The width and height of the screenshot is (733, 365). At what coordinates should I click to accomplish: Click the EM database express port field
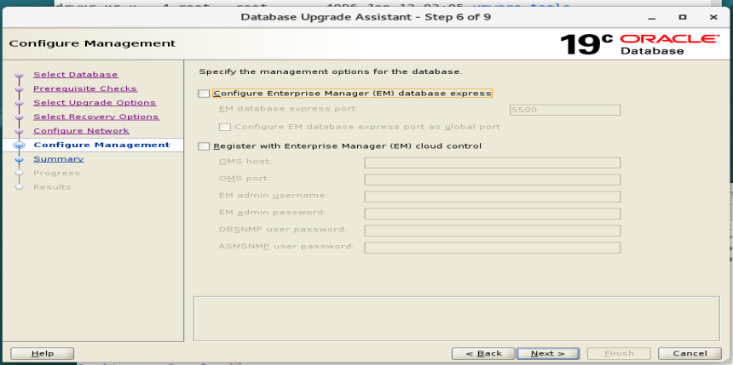[565, 110]
